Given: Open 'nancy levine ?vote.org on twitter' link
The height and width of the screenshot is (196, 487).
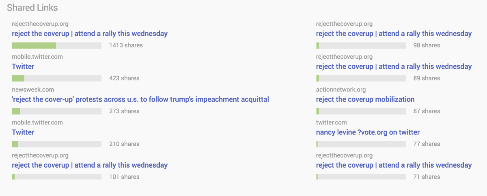Looking at the screenshot, I should pyautogui.click(x=368, y=132).
